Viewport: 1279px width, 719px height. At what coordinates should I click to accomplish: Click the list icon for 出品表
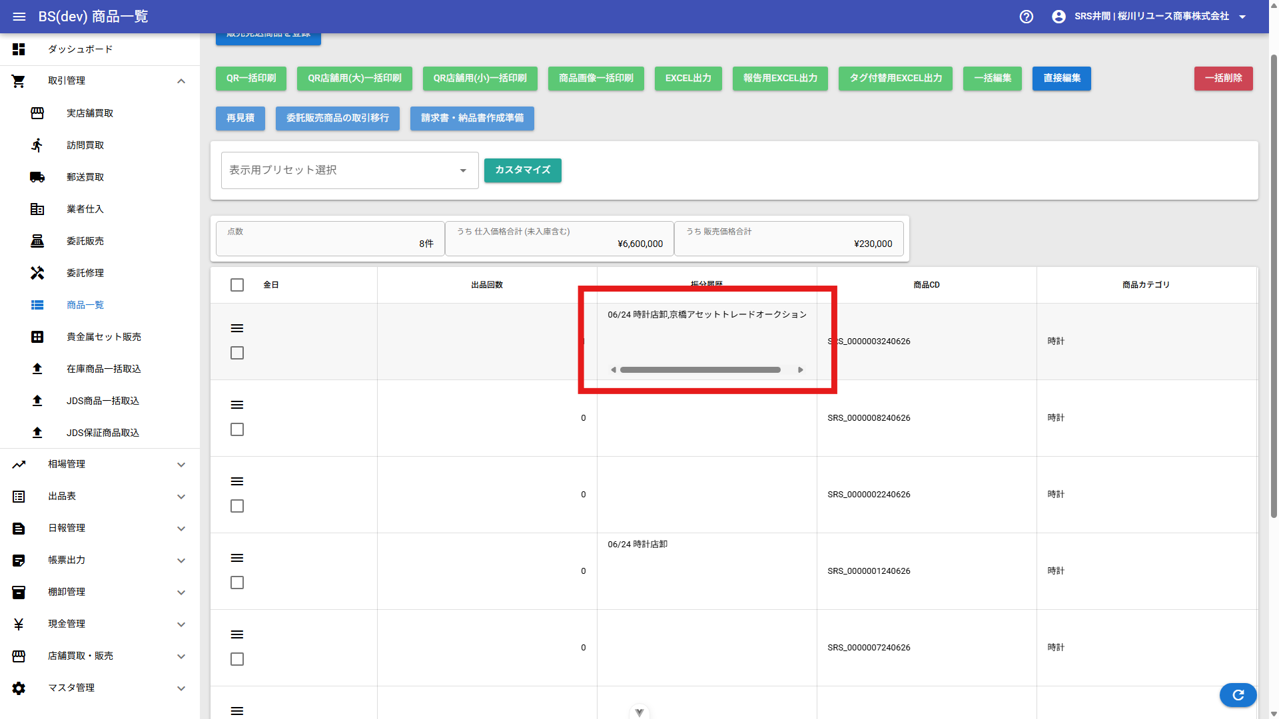coord(19,497)
